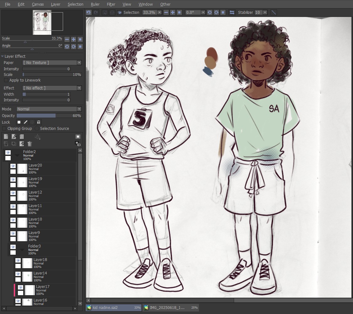Enable Apply to Linework checkbox
The height and width of the screenshot is (314, 353).
(6, 80)
